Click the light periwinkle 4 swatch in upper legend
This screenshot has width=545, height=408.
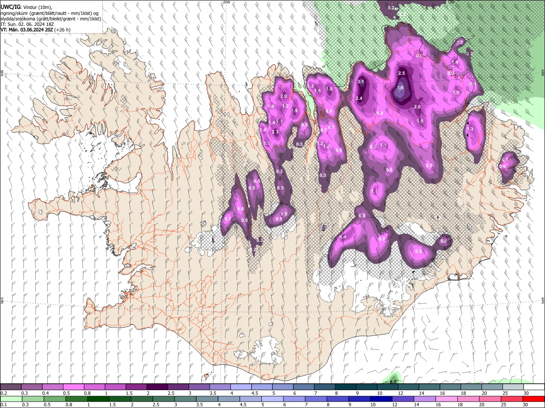(x=241, y=387)
